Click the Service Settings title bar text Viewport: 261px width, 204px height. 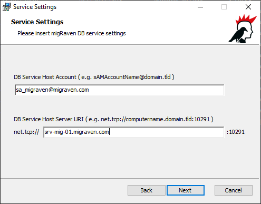point(35,7)
